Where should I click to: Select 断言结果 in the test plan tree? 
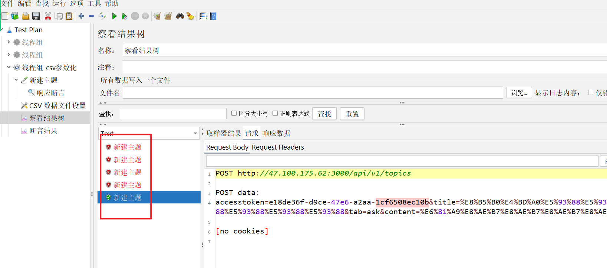coord(43,131)
